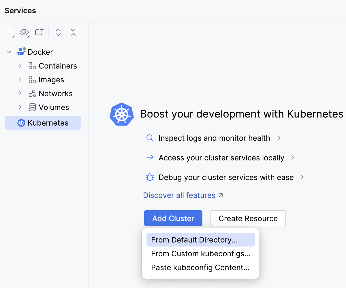Viewport: 346px width, 288px height.
Task: Select the Kubernetes tree item label
Action: [48, 123]
